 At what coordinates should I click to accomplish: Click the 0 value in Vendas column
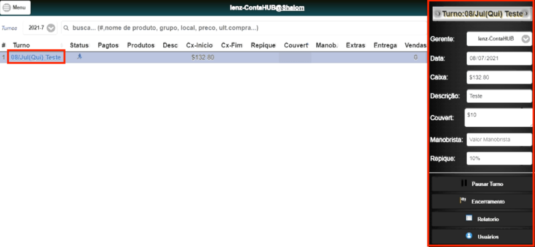click(415, 57)
